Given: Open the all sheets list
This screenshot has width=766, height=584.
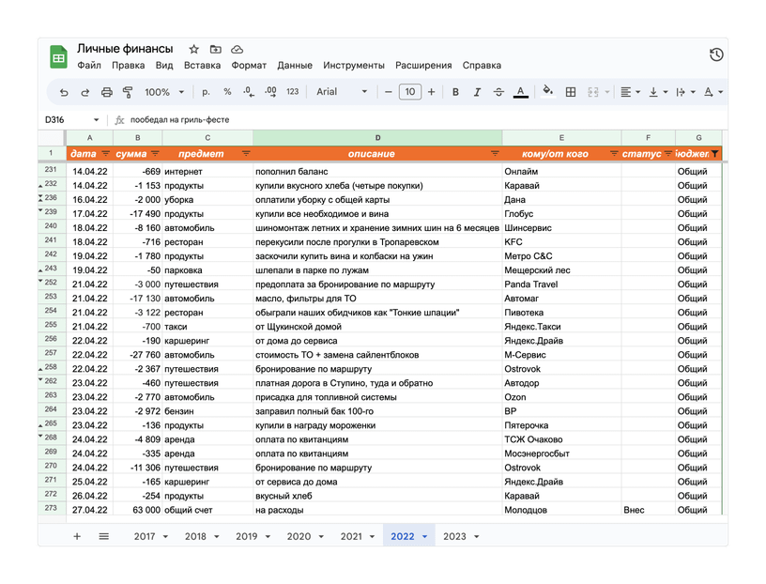Looking at the screenshot, I should (x=103, y=536).
